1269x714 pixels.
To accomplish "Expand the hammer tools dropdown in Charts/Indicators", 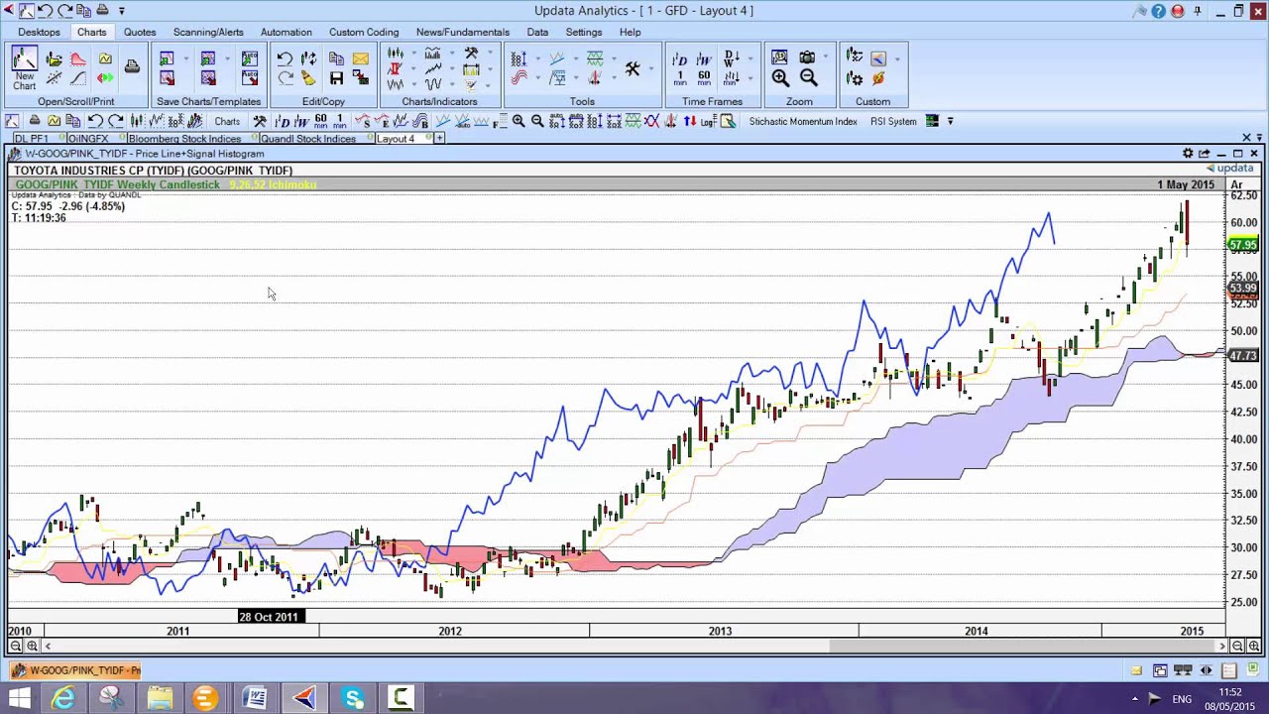I will tap(489, 54).
